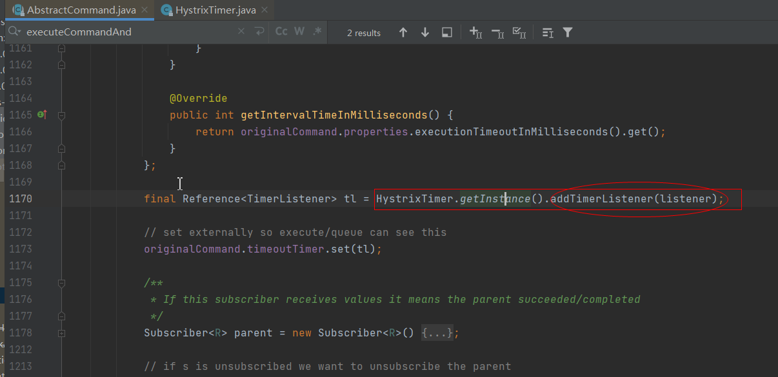Image resolution: width=778 pixels, height=377 pixels.
Task: Collapse the method at line 1165
Action: pos(61,115)
